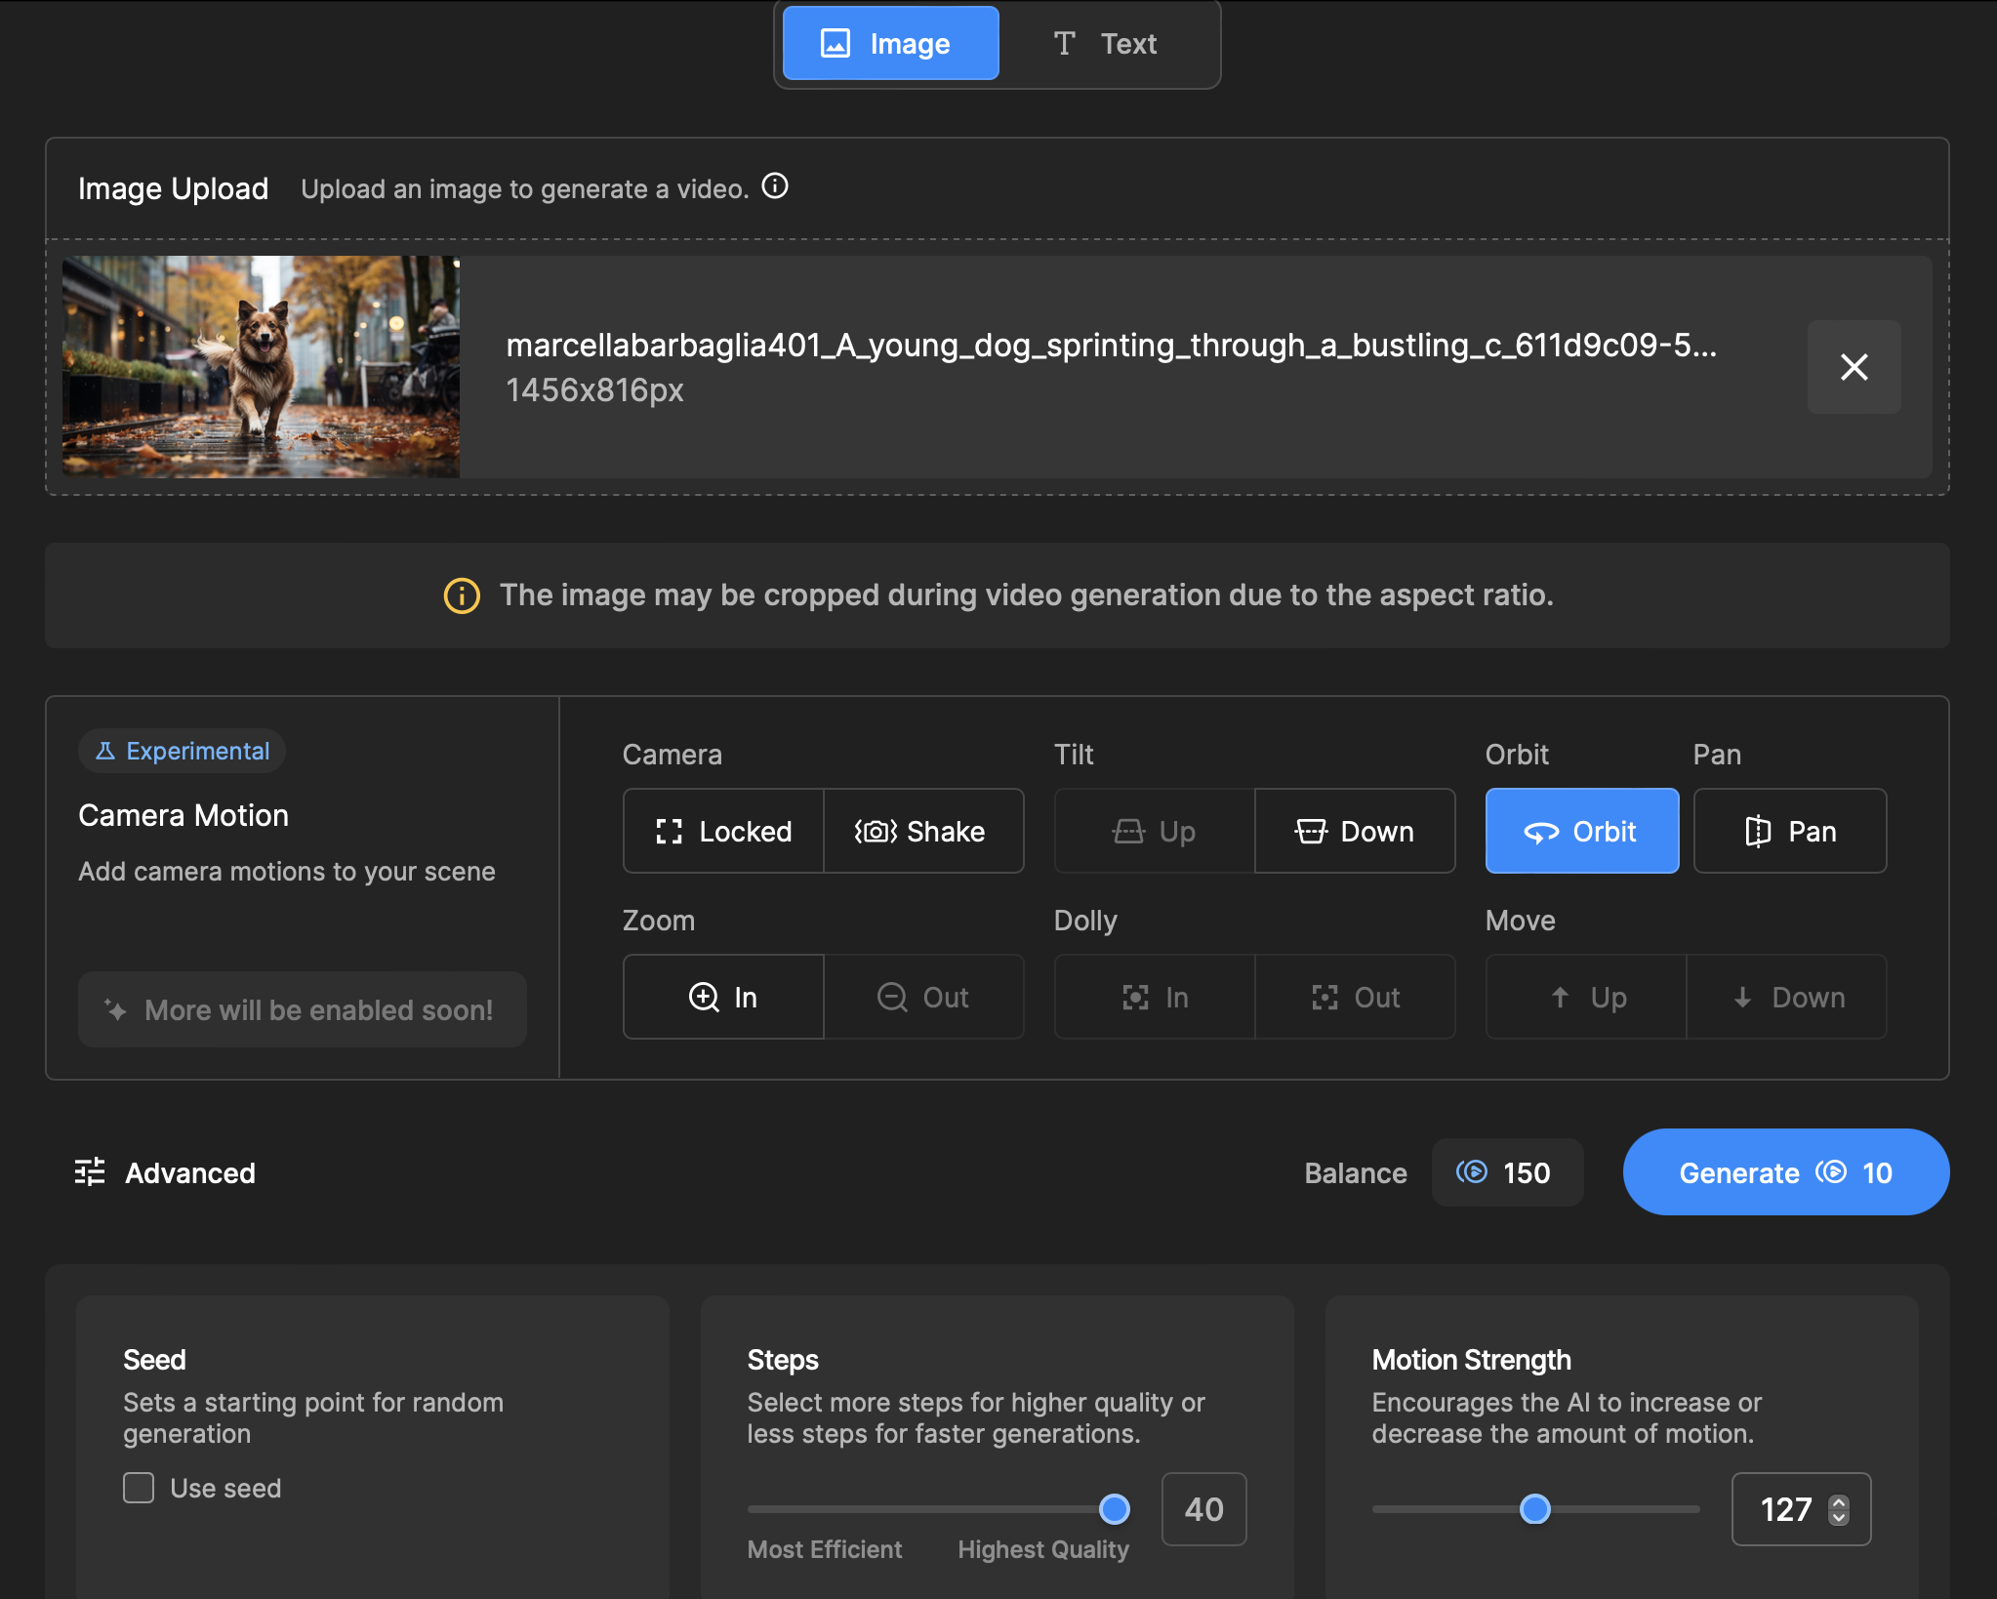
Task: Select the Pan camera motion
Action: (1789, 831)
